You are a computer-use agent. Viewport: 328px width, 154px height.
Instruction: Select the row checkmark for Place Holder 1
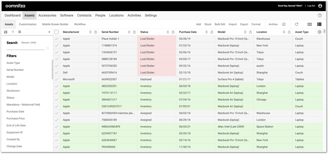(x=56, y=39)
